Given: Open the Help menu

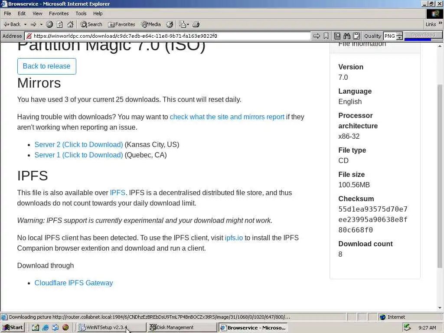Looking at the screenshot, I should point(98,13).
